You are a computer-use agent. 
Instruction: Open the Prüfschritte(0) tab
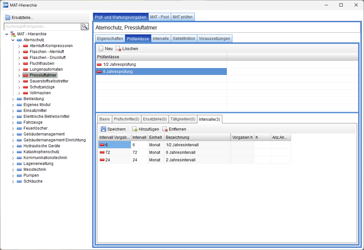126,119
